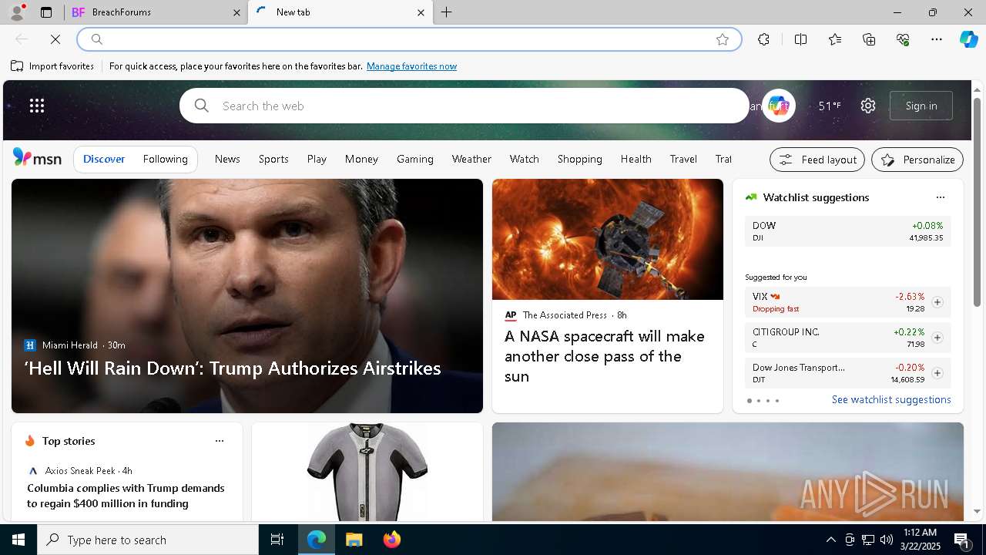Viewport: 986px width, 555px height.
Task: Focus the browser address bar
Action: click(408, 39)
